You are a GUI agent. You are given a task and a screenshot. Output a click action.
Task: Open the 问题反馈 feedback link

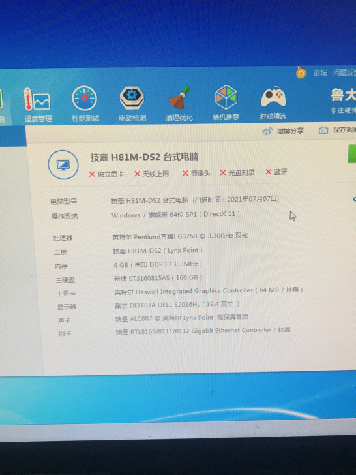coord(344,72)
